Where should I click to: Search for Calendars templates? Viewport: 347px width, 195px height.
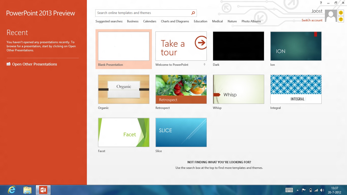(x=150, y=21)
